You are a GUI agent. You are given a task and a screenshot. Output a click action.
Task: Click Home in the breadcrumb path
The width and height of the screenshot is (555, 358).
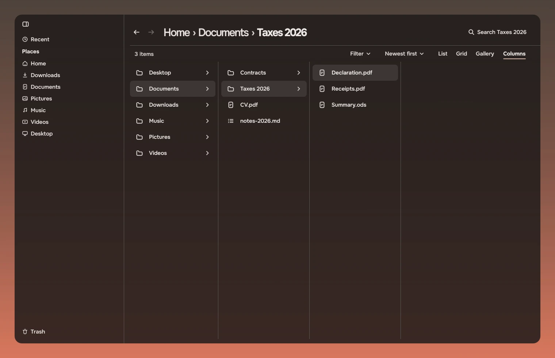point(177,33)
